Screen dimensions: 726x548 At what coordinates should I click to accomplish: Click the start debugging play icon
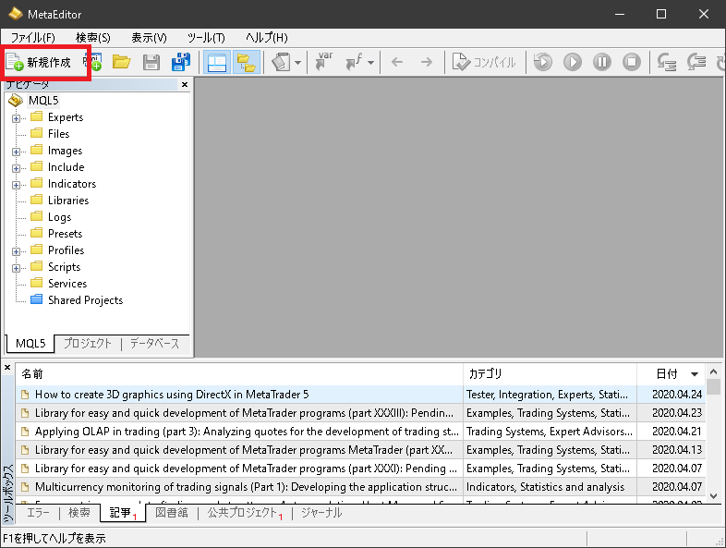(573, 62)
